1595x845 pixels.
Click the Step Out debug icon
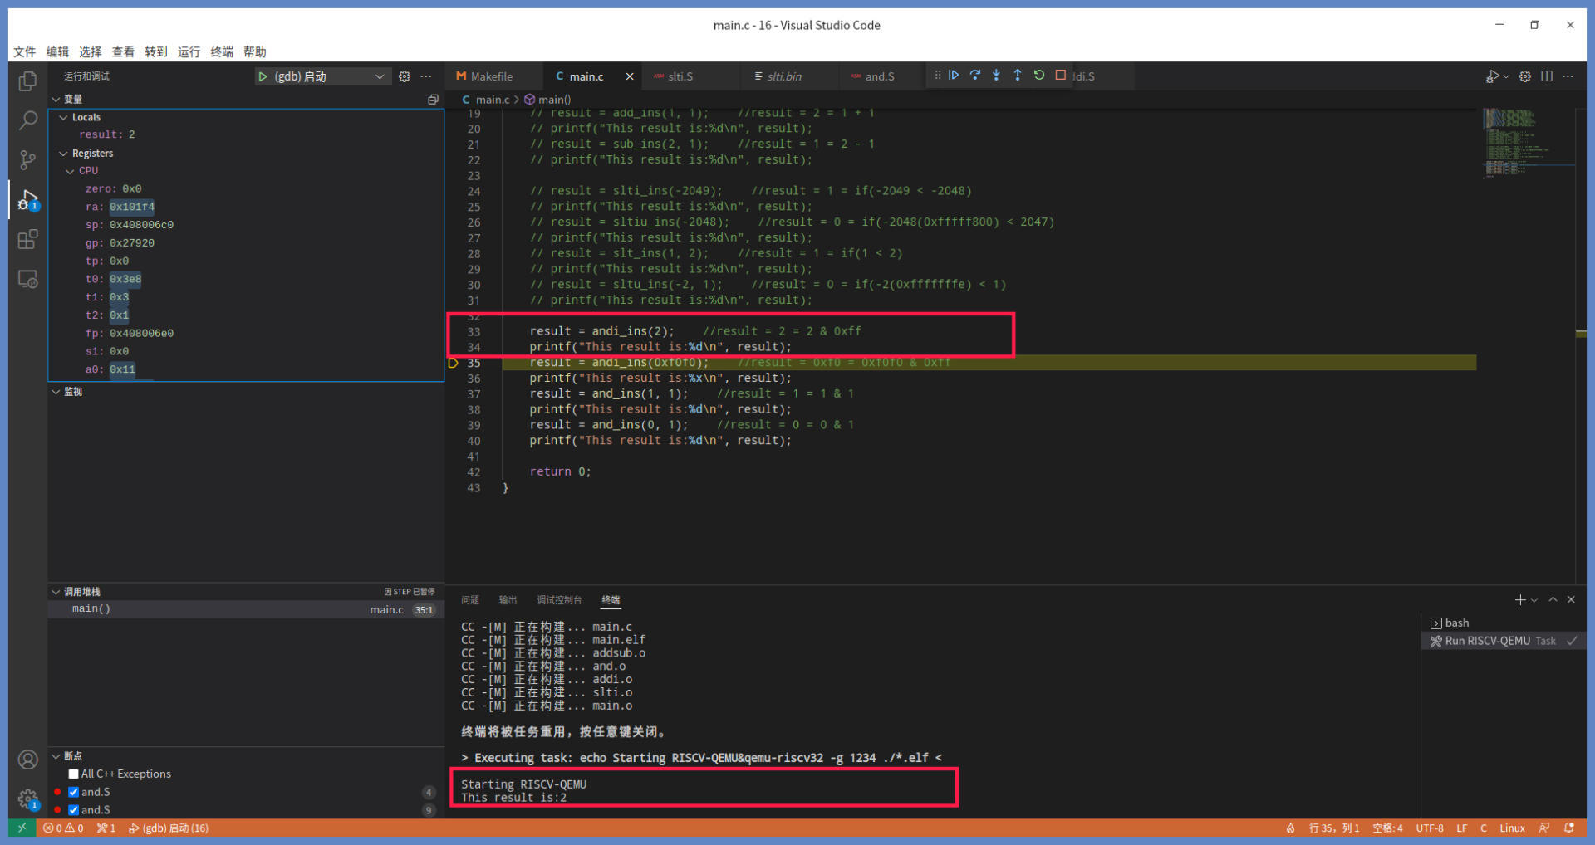pyautogui.click(x=1018, y=76)
